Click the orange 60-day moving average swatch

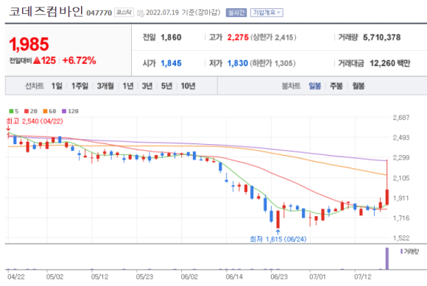(45, 111)
